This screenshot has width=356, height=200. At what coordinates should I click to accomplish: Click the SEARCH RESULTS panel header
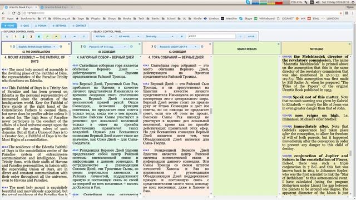(247, 49)
